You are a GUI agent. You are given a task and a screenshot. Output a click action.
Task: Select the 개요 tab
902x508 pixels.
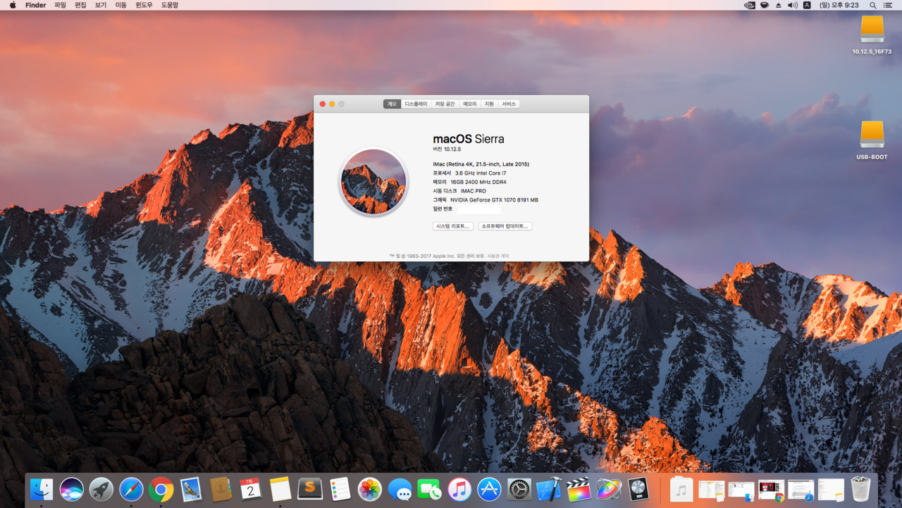point(392,104)
